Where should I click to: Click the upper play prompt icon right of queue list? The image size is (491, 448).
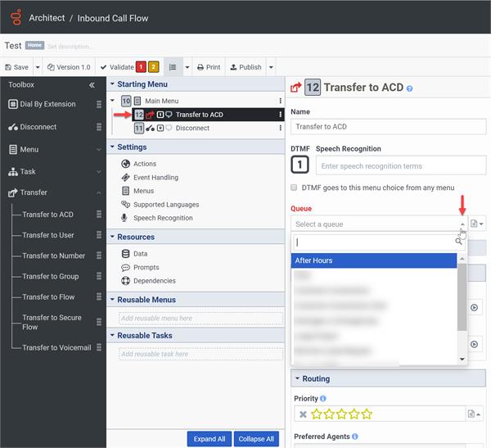click(x=474, y=308)
